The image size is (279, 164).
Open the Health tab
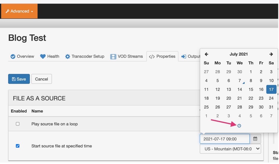tap(50, 56)
